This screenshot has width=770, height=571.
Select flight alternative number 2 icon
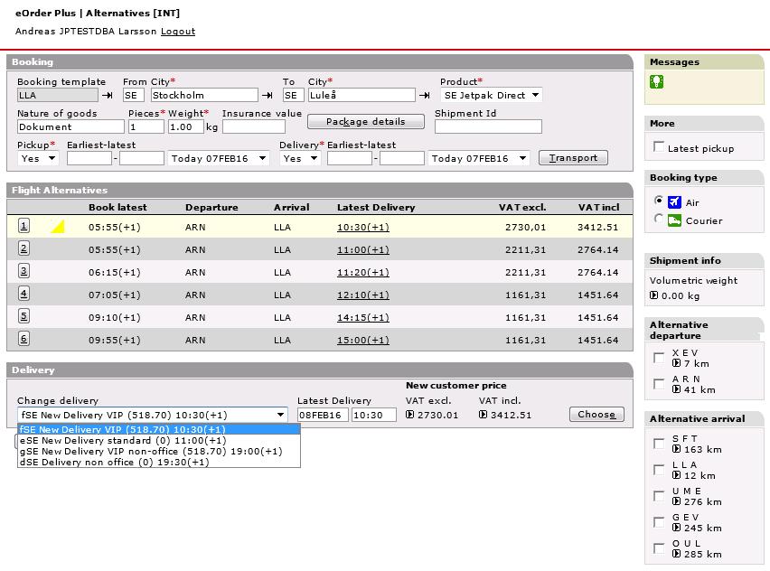23,248
